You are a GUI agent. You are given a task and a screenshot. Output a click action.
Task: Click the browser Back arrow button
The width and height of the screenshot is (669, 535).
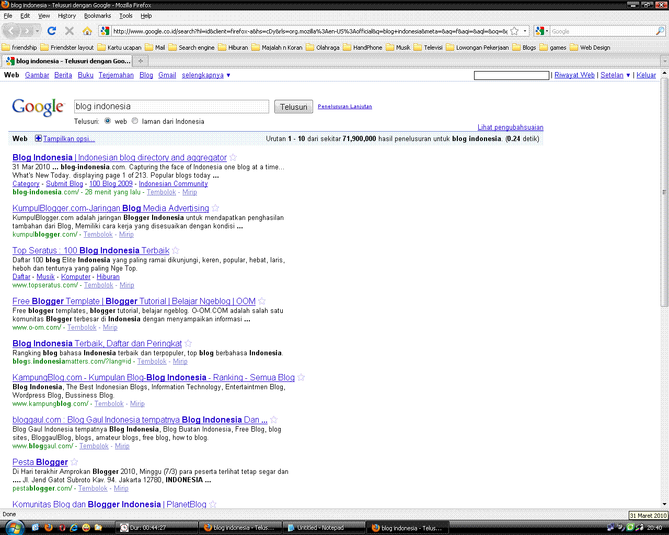pos(12,31)
